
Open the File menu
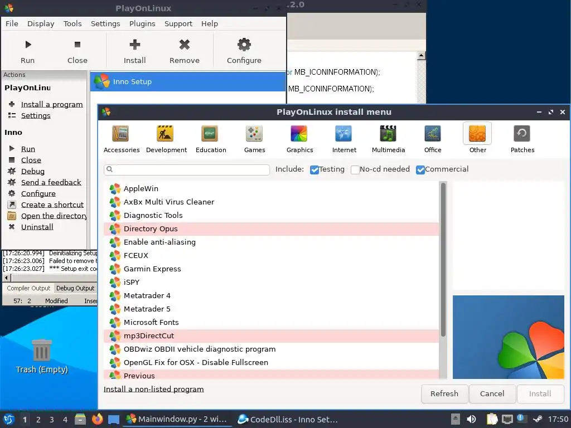pyautogui.click(x=12, y=23)
